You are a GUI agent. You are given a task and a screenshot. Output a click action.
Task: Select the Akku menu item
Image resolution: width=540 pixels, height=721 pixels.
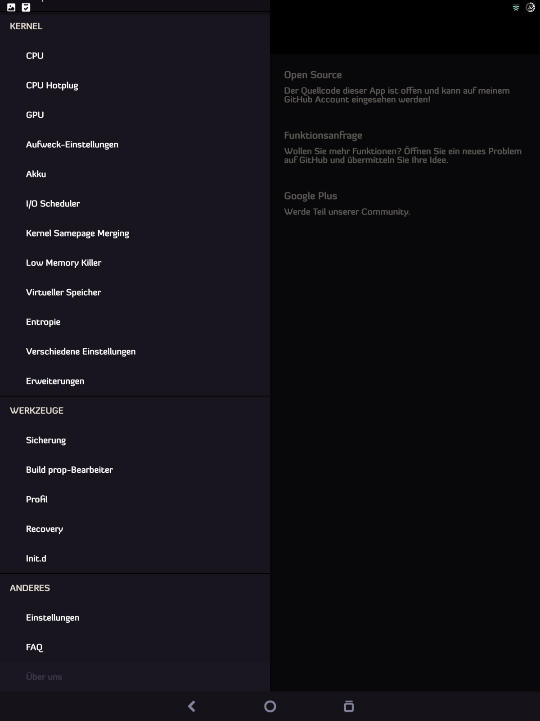36,174
